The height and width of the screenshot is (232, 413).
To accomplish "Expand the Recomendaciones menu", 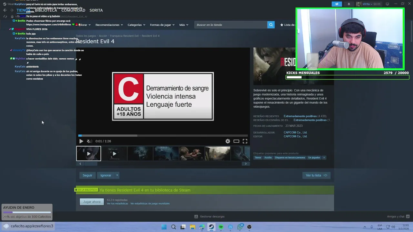I will tap(109, 25).
